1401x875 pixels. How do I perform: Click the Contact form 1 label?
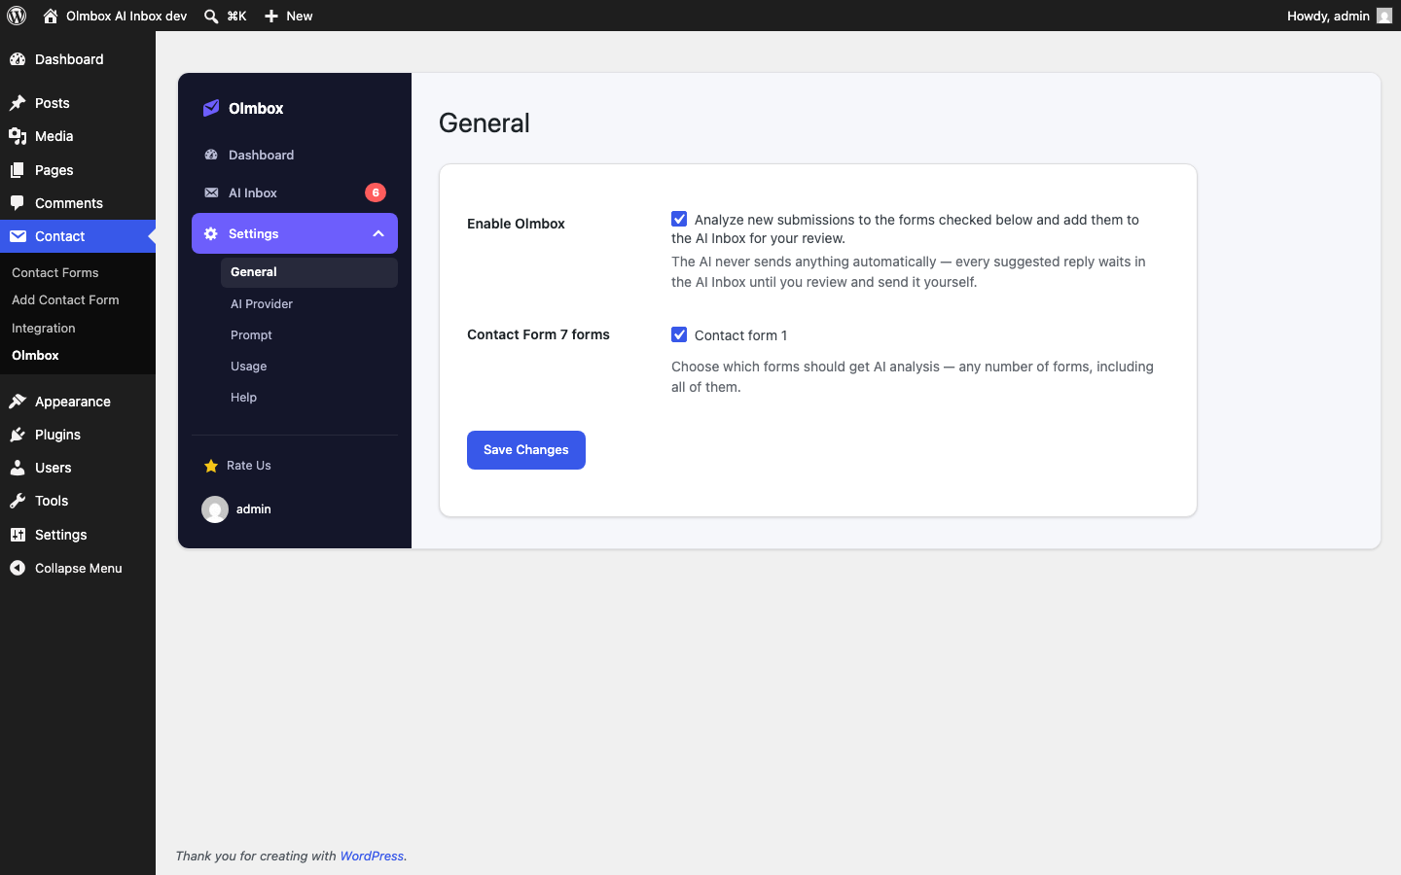coord(740,335)
